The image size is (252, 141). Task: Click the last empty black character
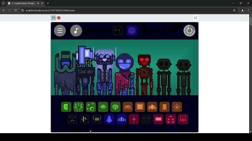point(183,77)
